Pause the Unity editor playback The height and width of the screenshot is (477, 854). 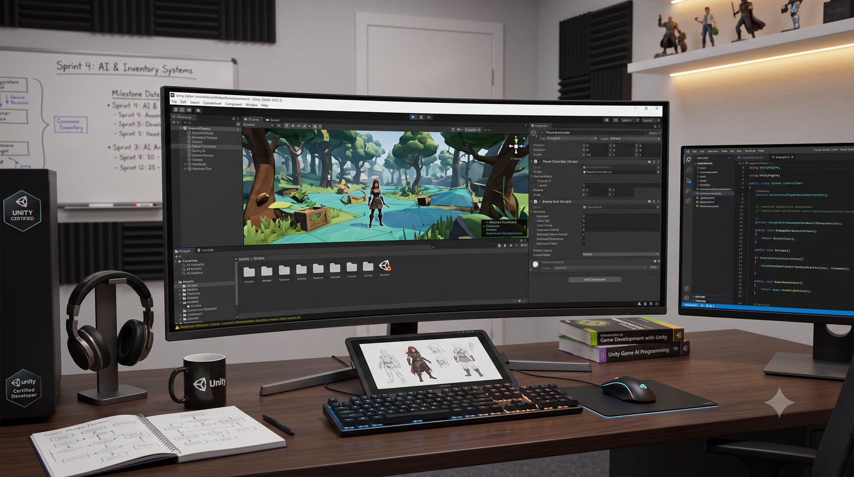pos(421,117)
